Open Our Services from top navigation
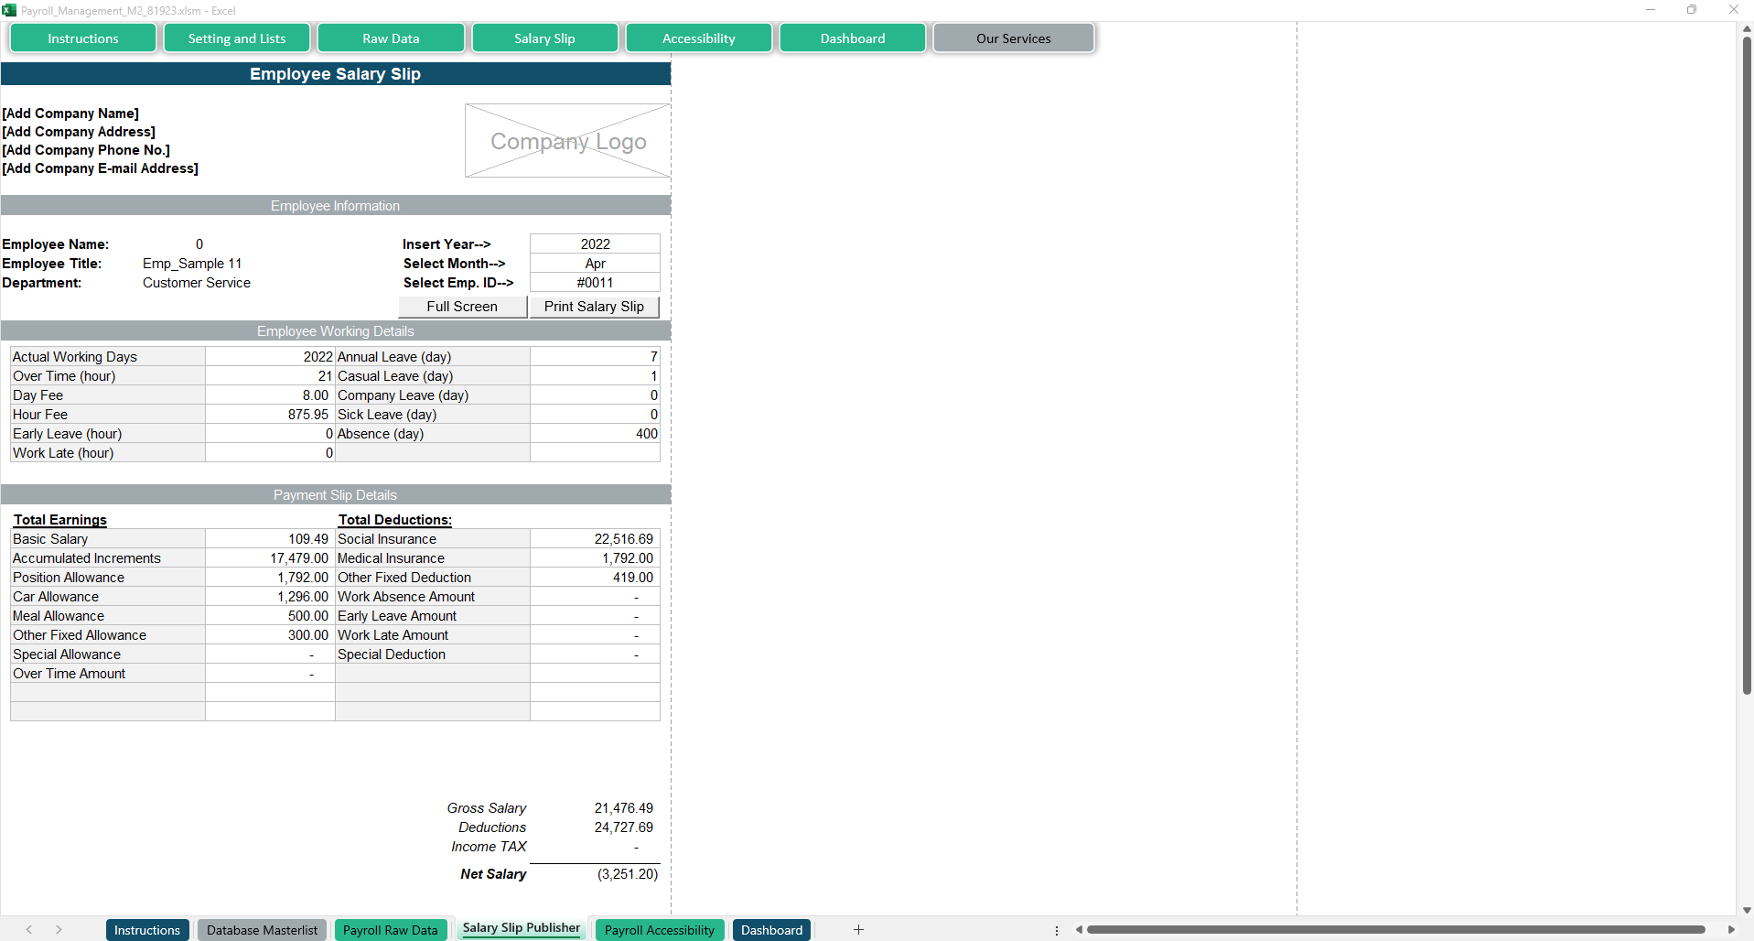Screen dimensions: 1754x941 (x=1013, y=38)
